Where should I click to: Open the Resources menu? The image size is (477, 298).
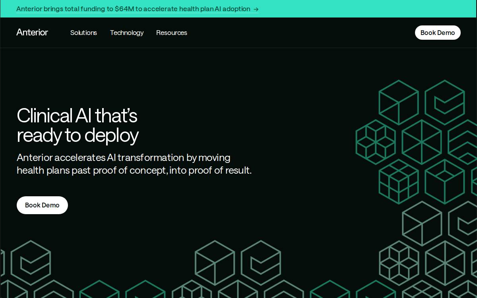[x=172, y=33]
